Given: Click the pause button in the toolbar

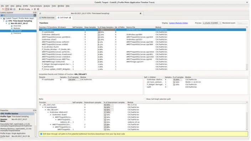Looking at the screenshot, I should point(35,9).
